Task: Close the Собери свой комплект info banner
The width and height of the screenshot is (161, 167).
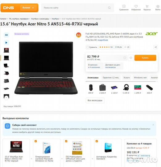Action: click(153, 125)
